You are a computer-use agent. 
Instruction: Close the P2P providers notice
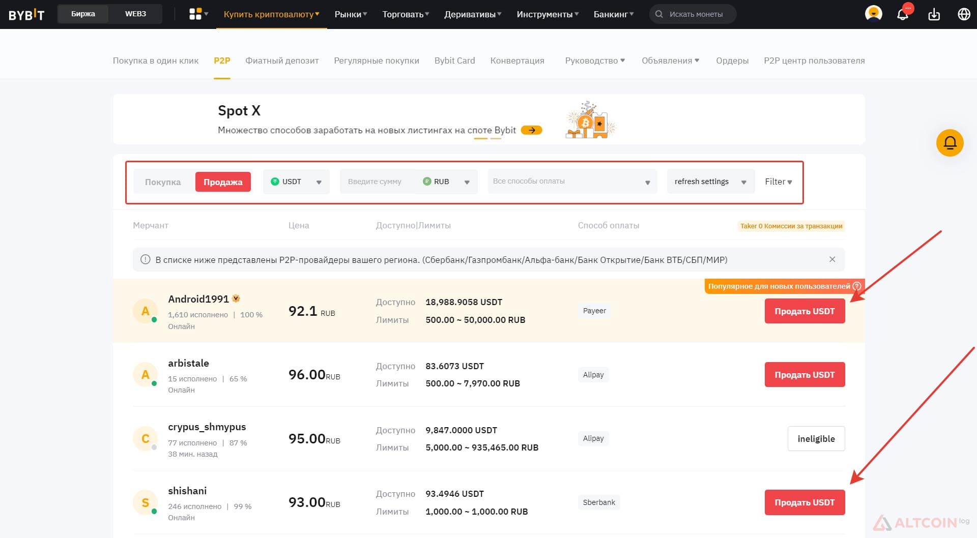(832, 259)
